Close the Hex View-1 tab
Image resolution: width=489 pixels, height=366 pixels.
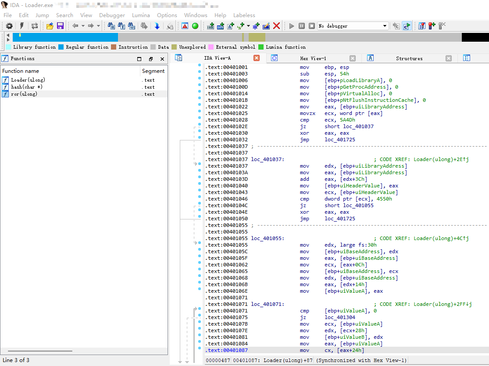coord(353,58)
